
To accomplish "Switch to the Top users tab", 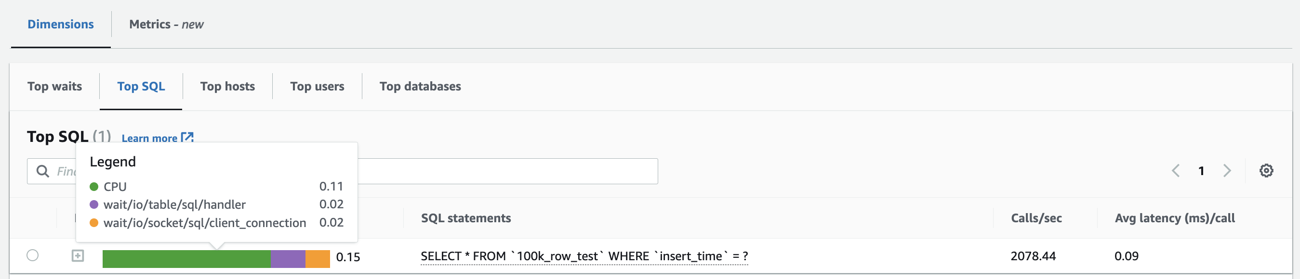I will pyautogui.click(x=317, y=86).
